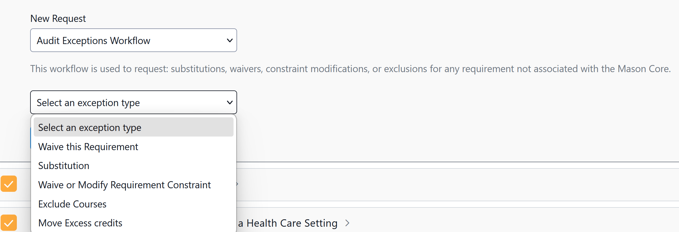The image size is (679, 232).
Task: Click the arrow on the exception type dropdown
Action: [229, 103]
